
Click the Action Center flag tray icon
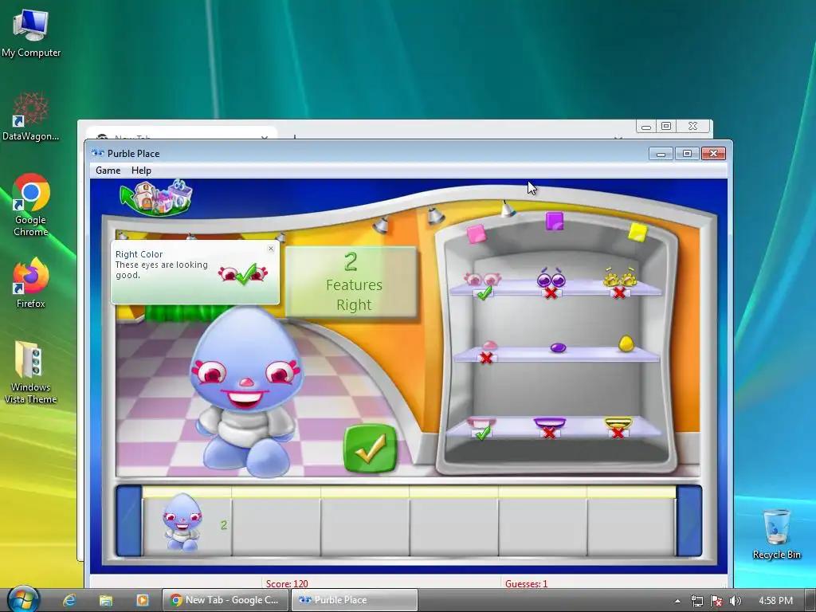pos(716,601)
